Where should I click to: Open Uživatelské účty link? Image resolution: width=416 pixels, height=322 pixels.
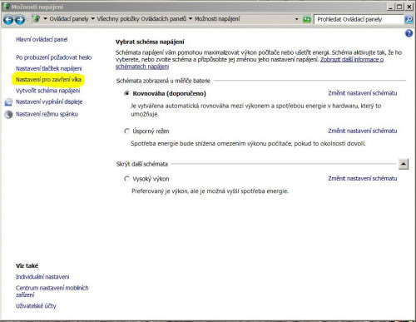[36, 306]
